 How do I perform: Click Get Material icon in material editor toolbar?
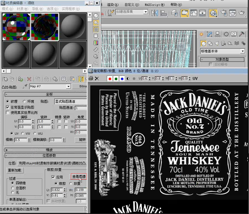pos(6,79)
